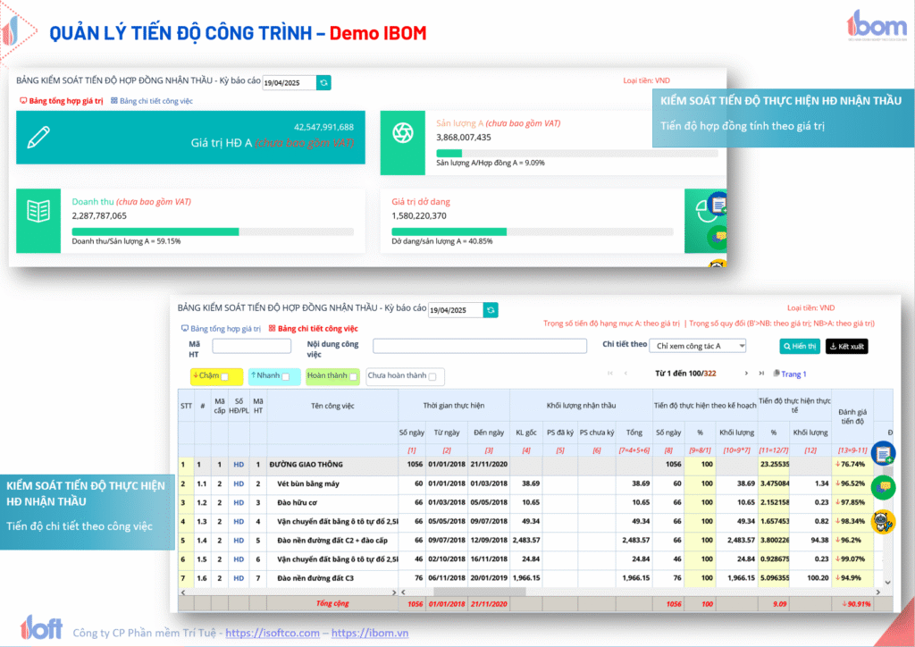Open the Chi tiết theo dropdown
The image size is (915, 647).
point(700,346)
